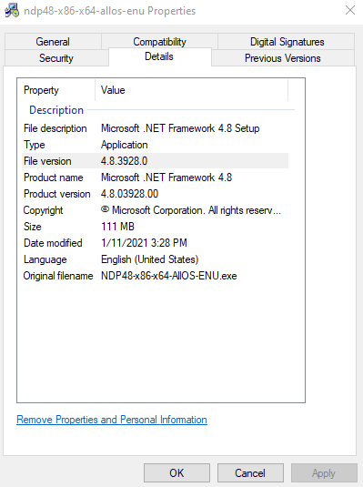
Task: Select the File version row
Action: point(155,161)
